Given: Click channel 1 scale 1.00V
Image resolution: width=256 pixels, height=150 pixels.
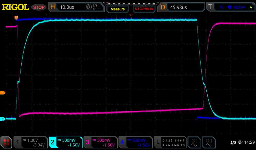Looking at the screenshot, I should pos(33,140).
